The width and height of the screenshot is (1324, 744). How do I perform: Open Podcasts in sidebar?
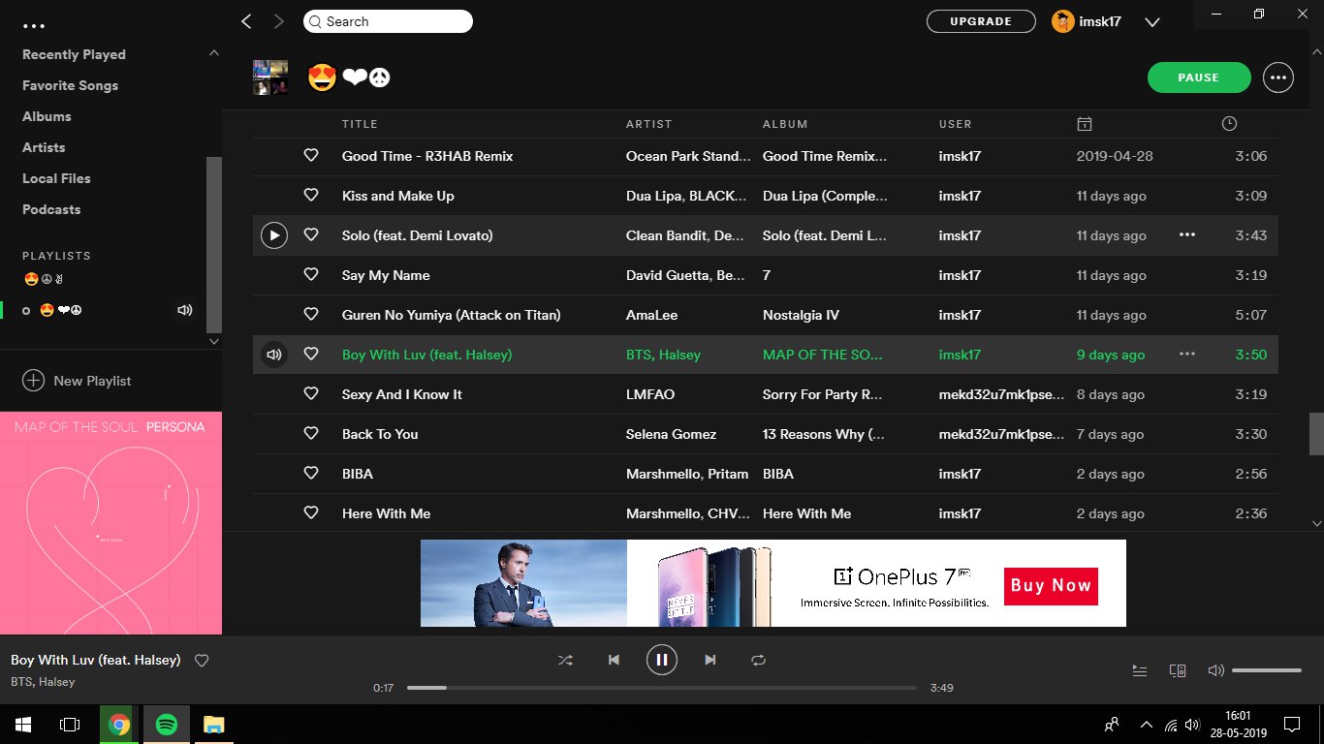(51, 209)
